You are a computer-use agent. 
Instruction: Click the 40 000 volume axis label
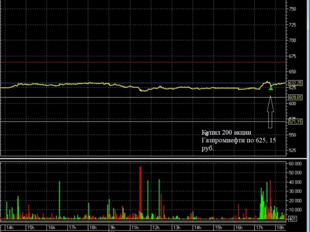click(295, 182)
